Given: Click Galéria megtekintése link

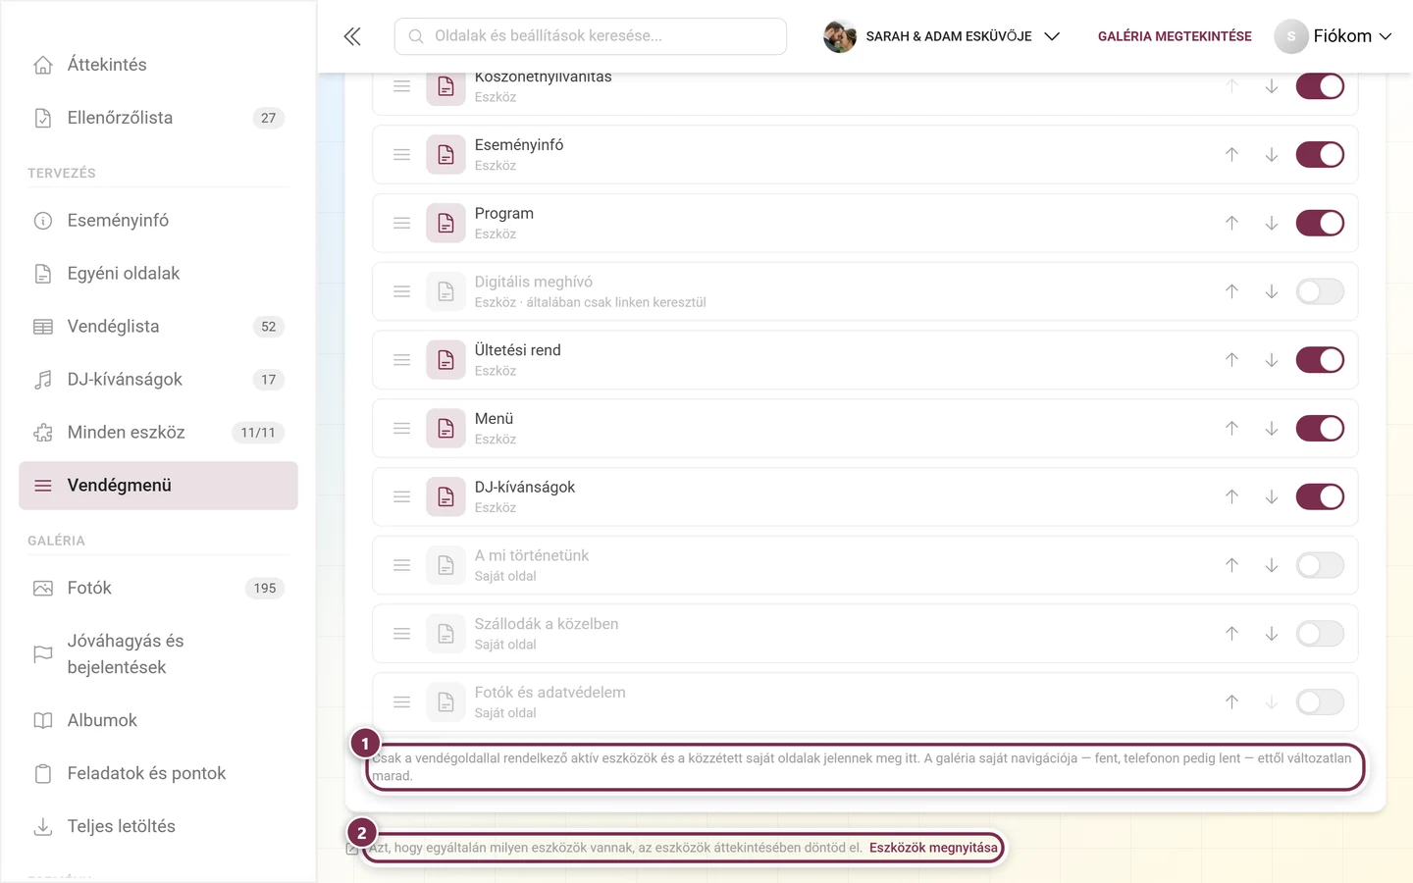Looking at the screenshot, I should tap(1175, 36).
